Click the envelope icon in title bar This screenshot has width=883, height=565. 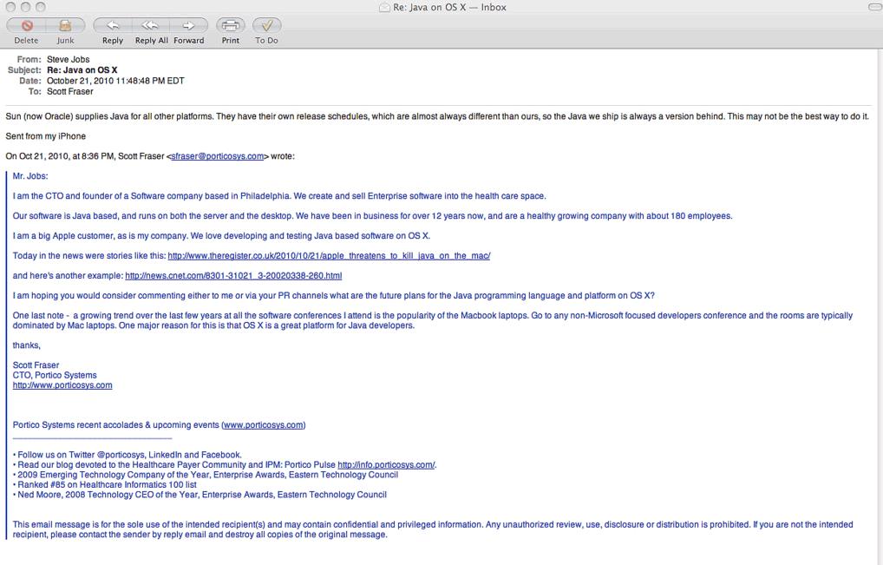pyautogui.click(x=384, y=7)
